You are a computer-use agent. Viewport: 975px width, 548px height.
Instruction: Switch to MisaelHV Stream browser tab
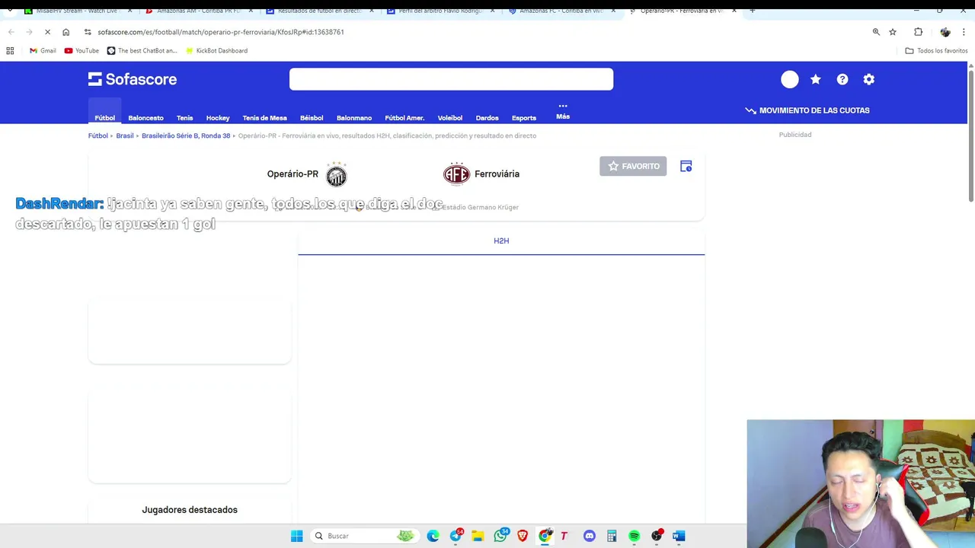(79, 11)
